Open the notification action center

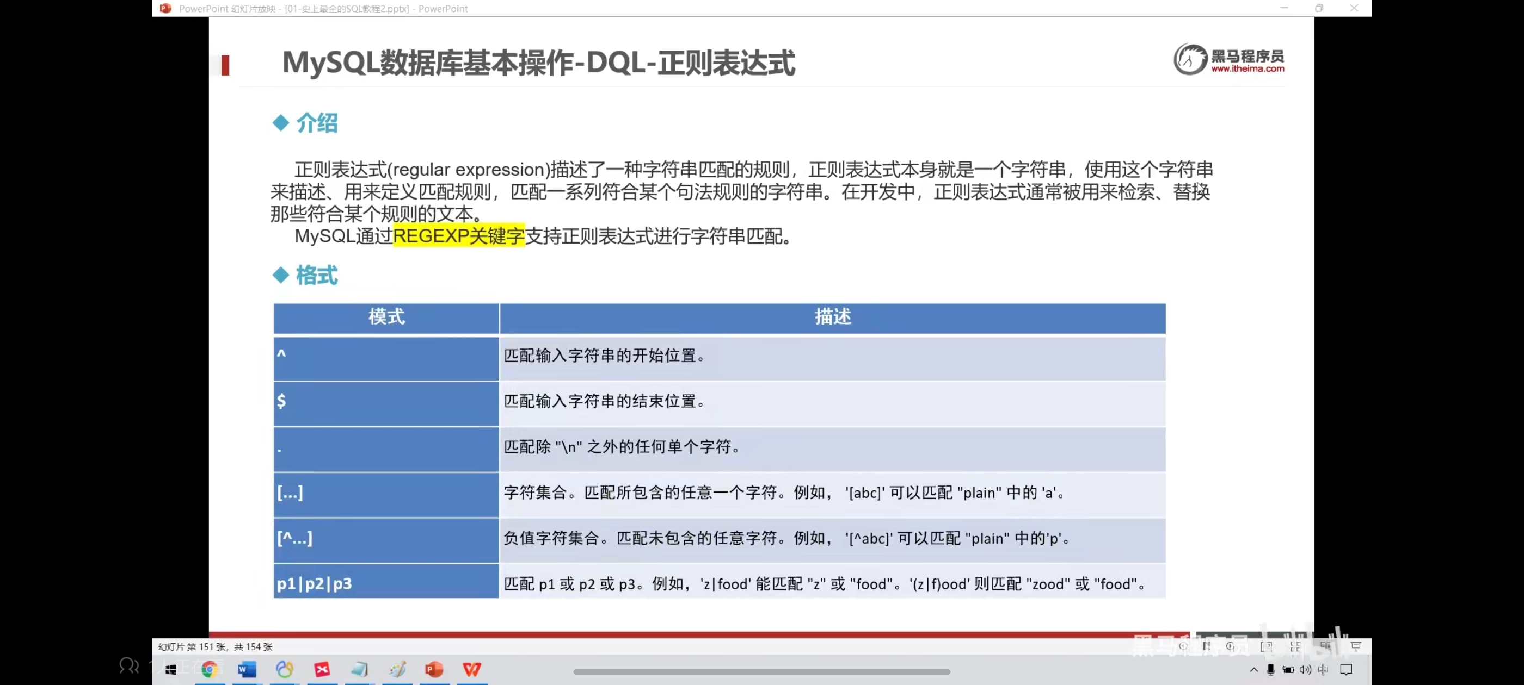pos(1346,669)
